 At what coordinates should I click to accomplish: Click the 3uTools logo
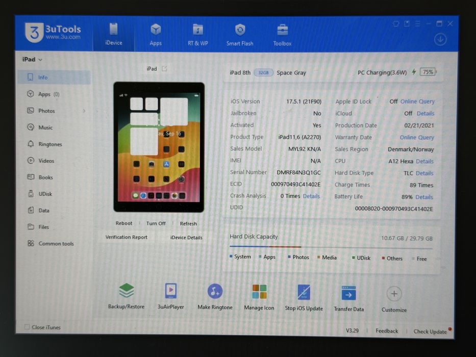(x=53, y=33)
